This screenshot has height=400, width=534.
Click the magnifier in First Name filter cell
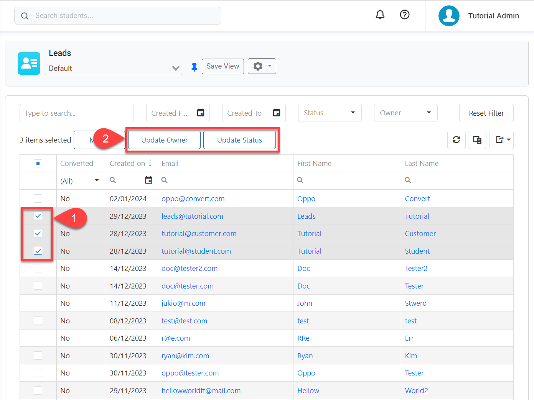pyautogui.click(x=300, y=180)
